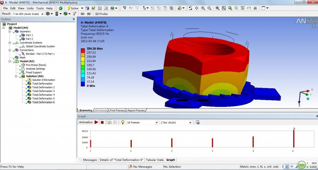Open the Solve dropdown arrow
The image size is (318, 170).
(82, 8)
